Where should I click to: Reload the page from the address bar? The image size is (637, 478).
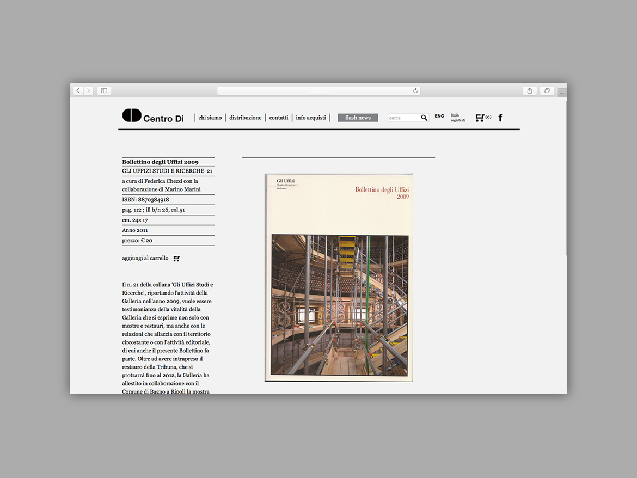click(x=415, y=90)
